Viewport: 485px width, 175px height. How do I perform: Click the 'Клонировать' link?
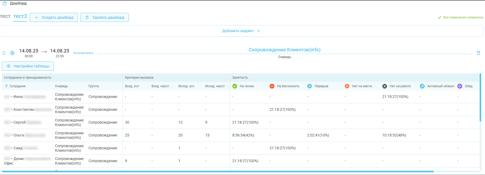[83, 53]
